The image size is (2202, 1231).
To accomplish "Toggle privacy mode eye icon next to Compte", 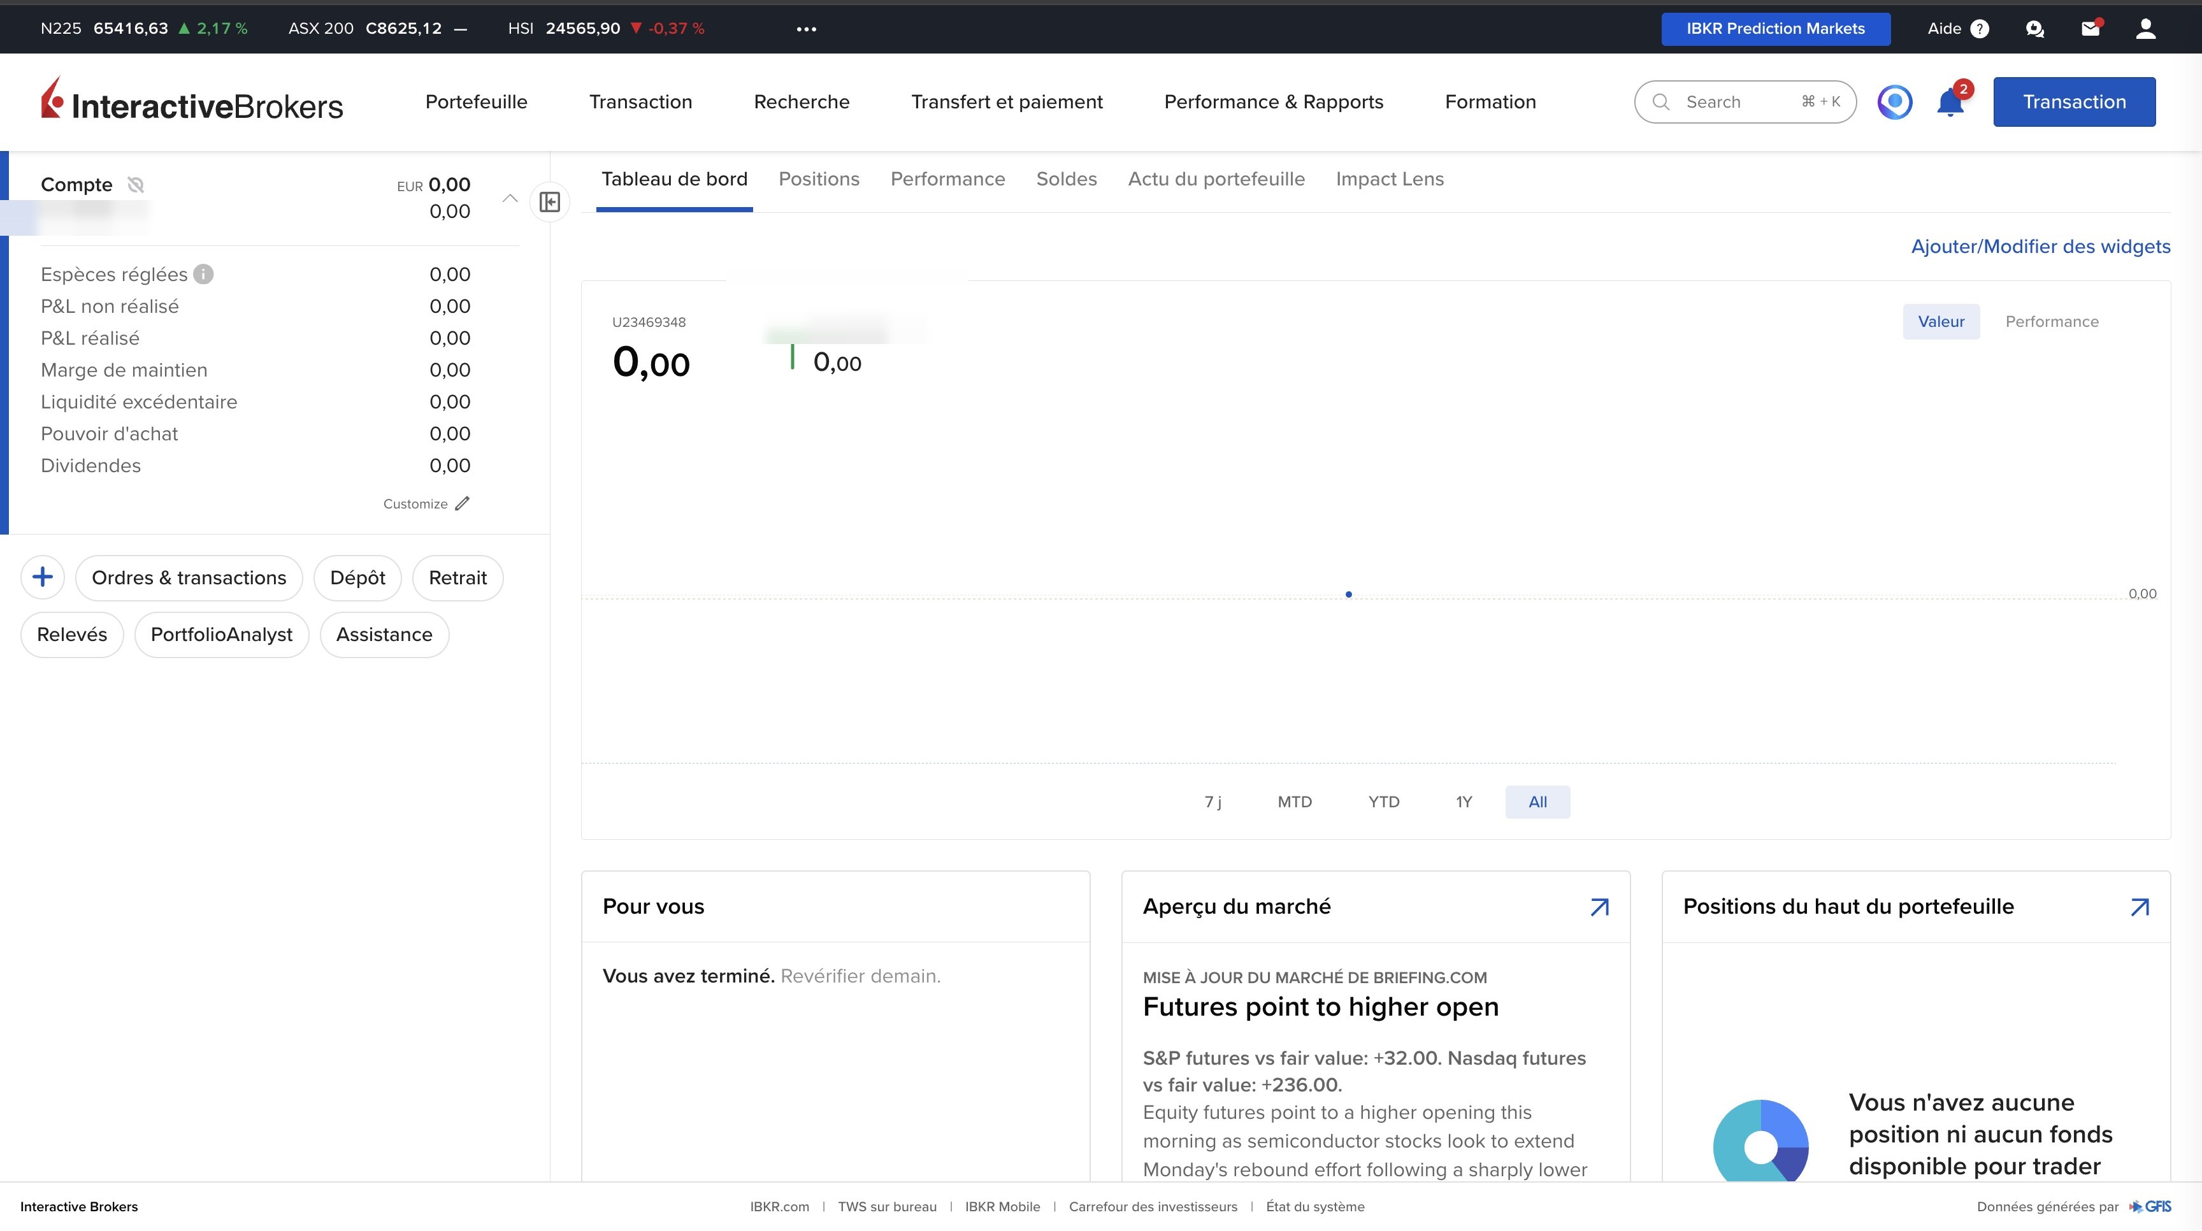I will [135, 185].
